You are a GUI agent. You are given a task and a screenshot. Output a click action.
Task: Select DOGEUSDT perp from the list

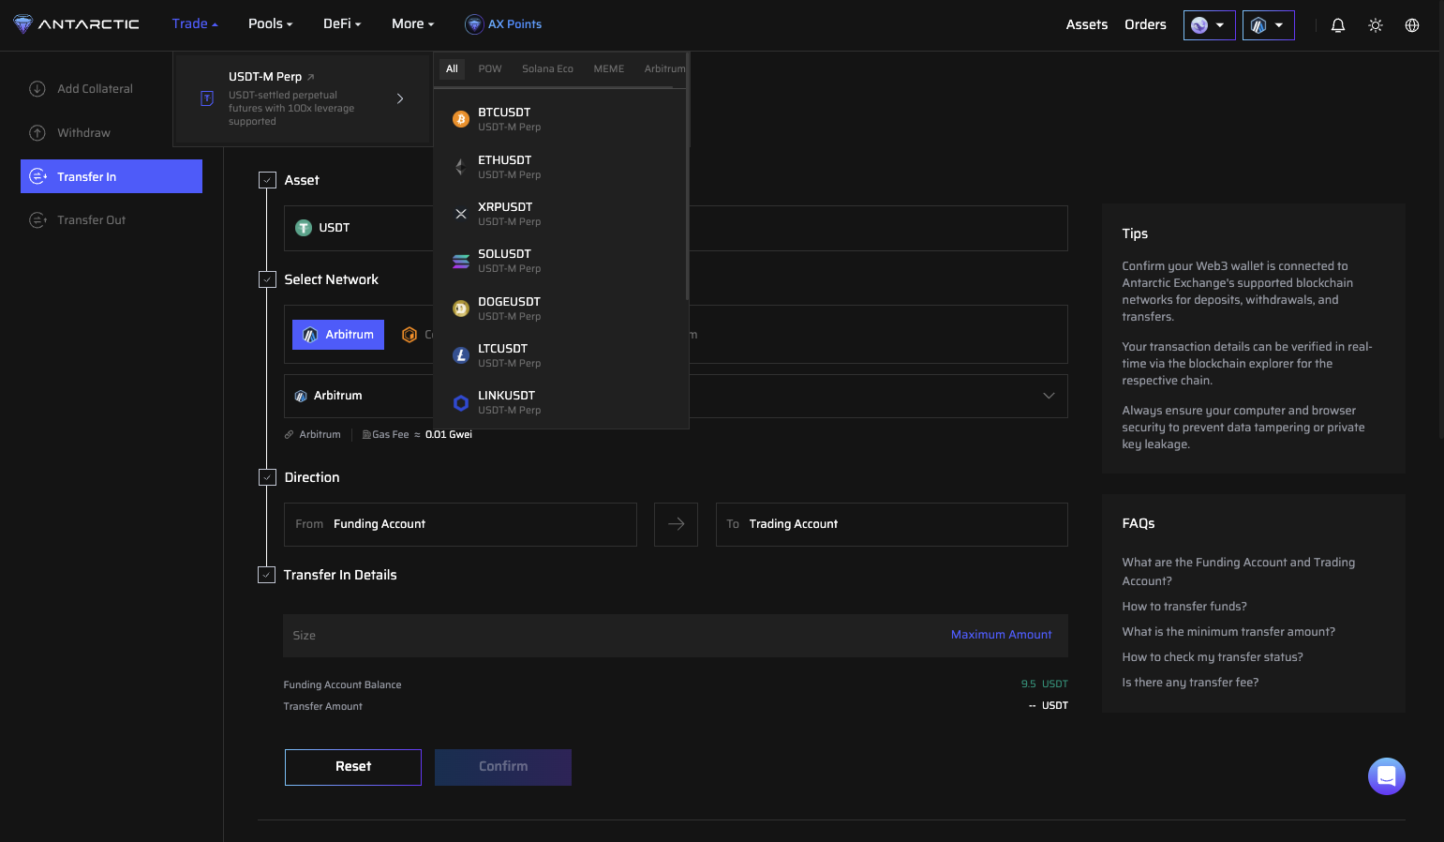tap(560, 308)
